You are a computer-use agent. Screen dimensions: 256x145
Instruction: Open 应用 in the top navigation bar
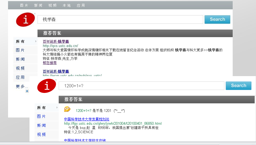pyautogui.click(x=81, y=5)
